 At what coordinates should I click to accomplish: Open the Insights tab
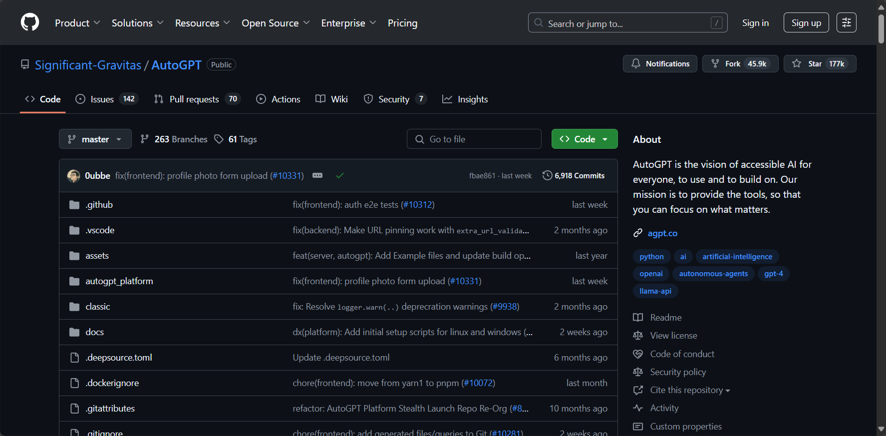pos(465,99)
